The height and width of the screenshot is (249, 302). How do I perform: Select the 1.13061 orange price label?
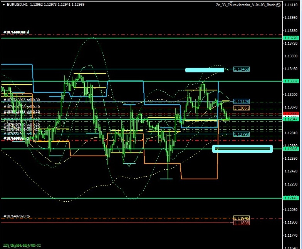click(242, 109)
